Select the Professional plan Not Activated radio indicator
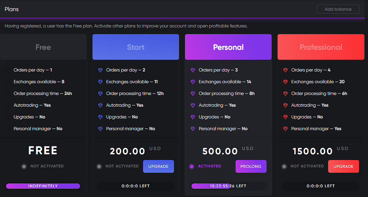Screen dimensions: 368x197 284,166
